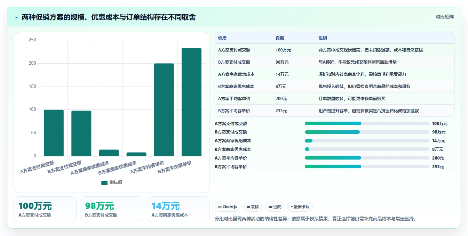Click the A方案支付成交额 progress bar
The height and width of the screenshot is (236, 468).
[367, 123]
